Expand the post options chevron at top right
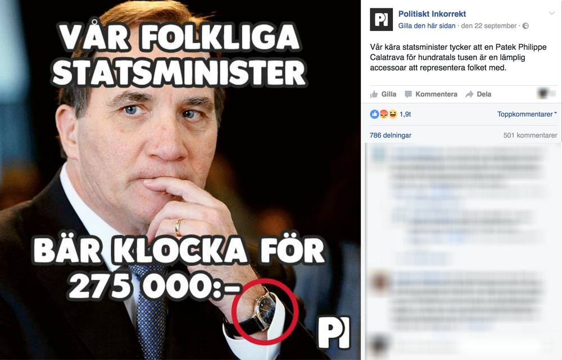 point(552,13)
